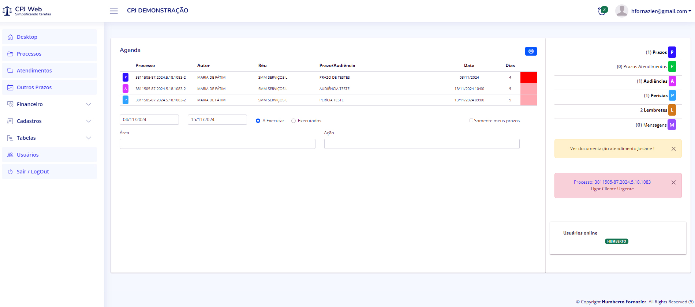Click the purple Prazos P badge icon
This screenshot has width=695, height=307.
[672, 52]
